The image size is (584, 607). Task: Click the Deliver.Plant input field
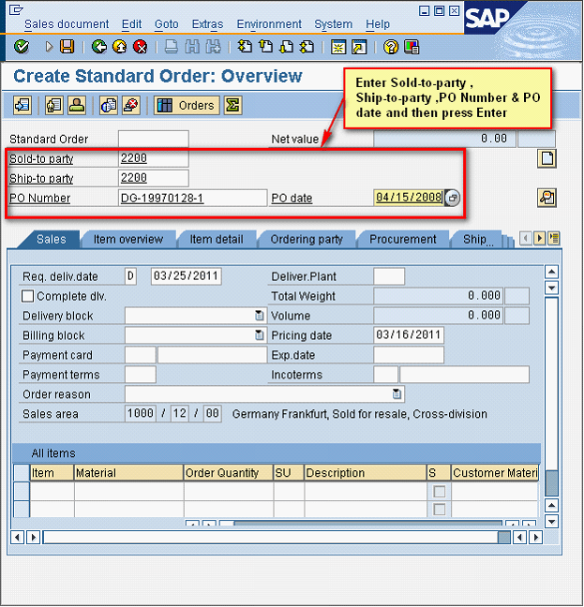[389, 276]
